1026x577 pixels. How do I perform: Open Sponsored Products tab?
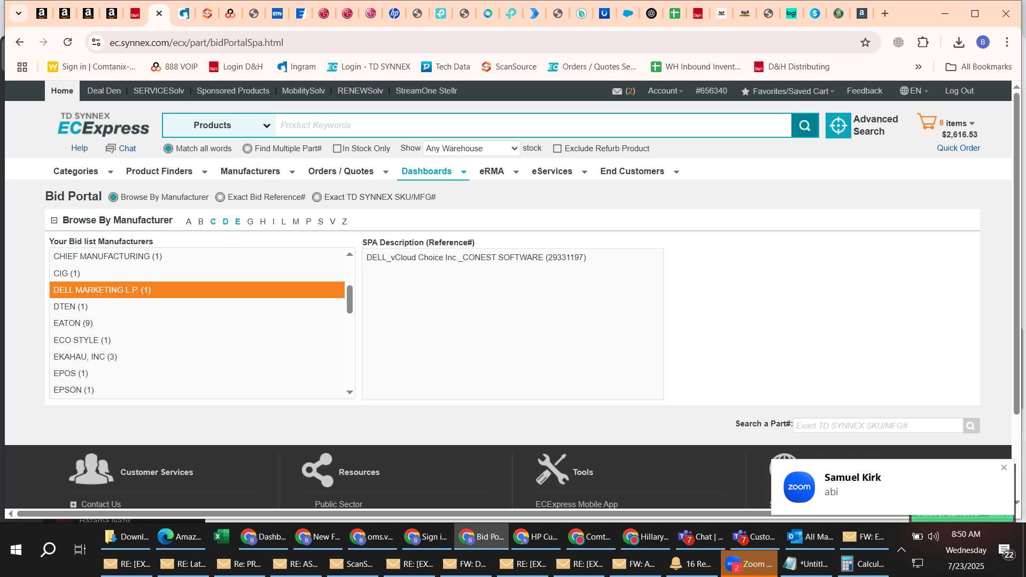click(x=233, y=91)
